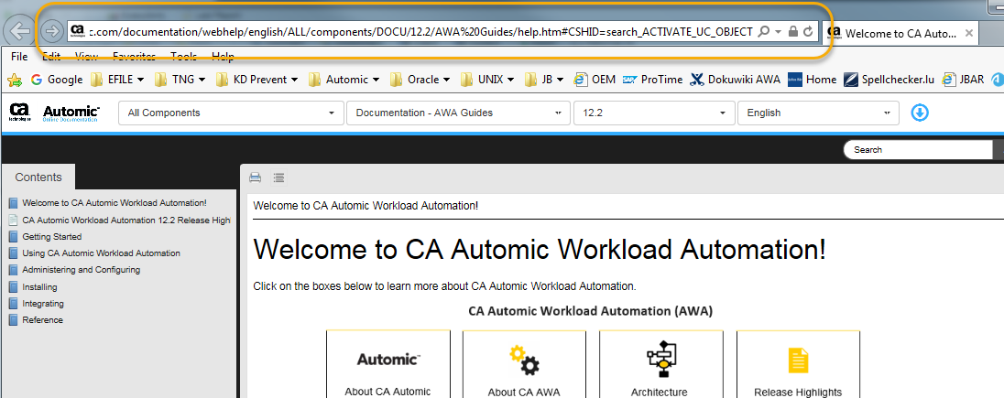Open the ProTime bookmark
This screenshot has height=398, width=1004.
point(653,80)
